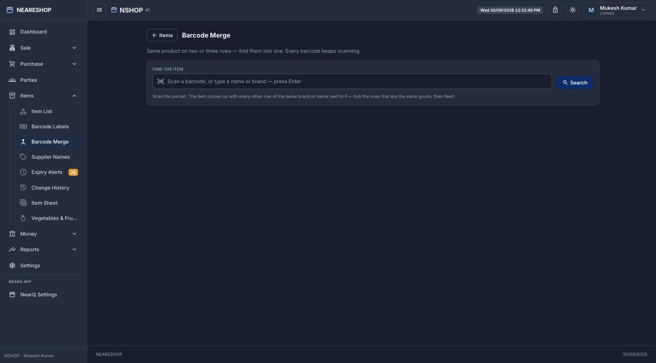The width and height of the screenshot is (656, 363).
Task: Click the date and time badge
Action: (510, 10)
